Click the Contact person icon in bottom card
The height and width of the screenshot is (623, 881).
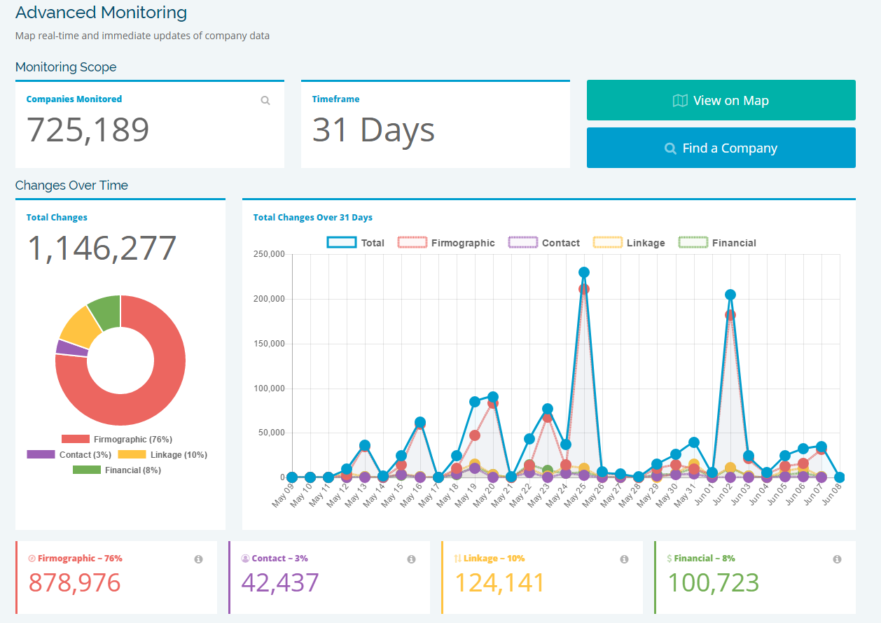tap(245, 559)
